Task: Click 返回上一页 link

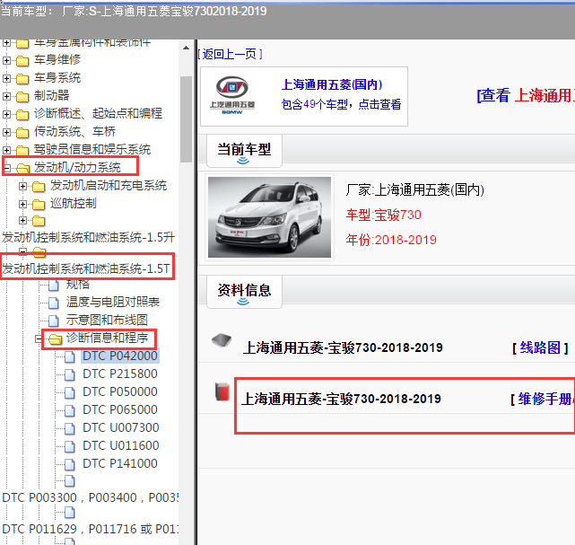Action: (230, 54)
